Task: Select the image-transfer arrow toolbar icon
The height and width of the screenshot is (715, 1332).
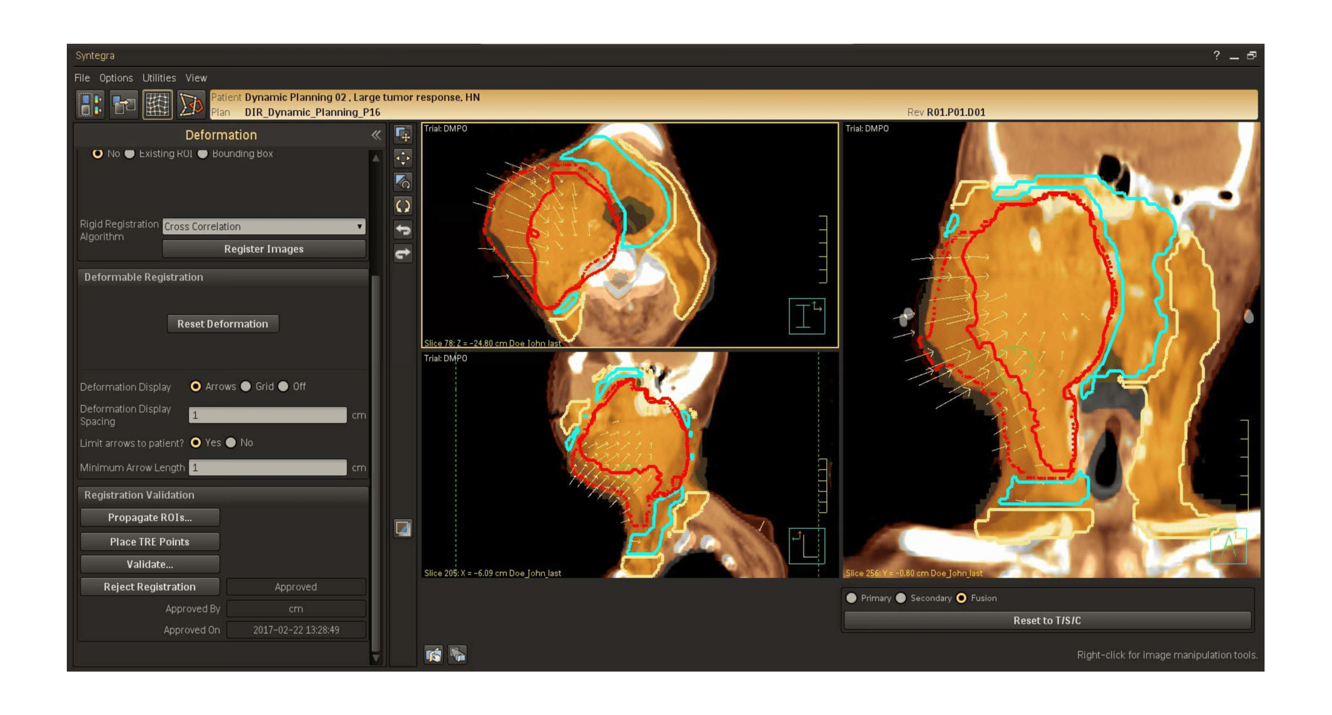Action: 124,104
